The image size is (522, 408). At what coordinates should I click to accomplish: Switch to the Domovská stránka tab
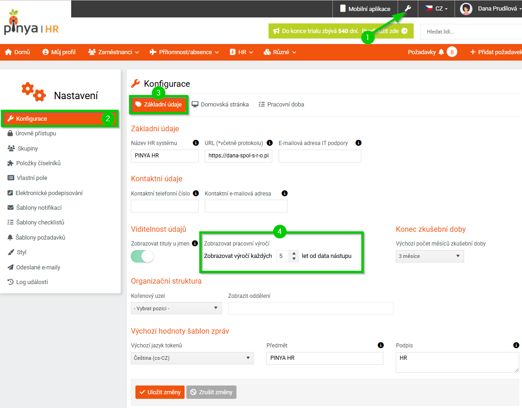[x=220, y=105]
